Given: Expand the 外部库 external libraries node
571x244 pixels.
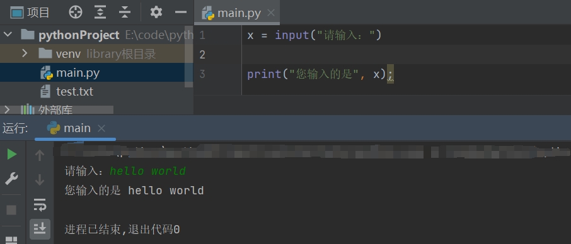Looking at the screenshot, I should point(6,109).
